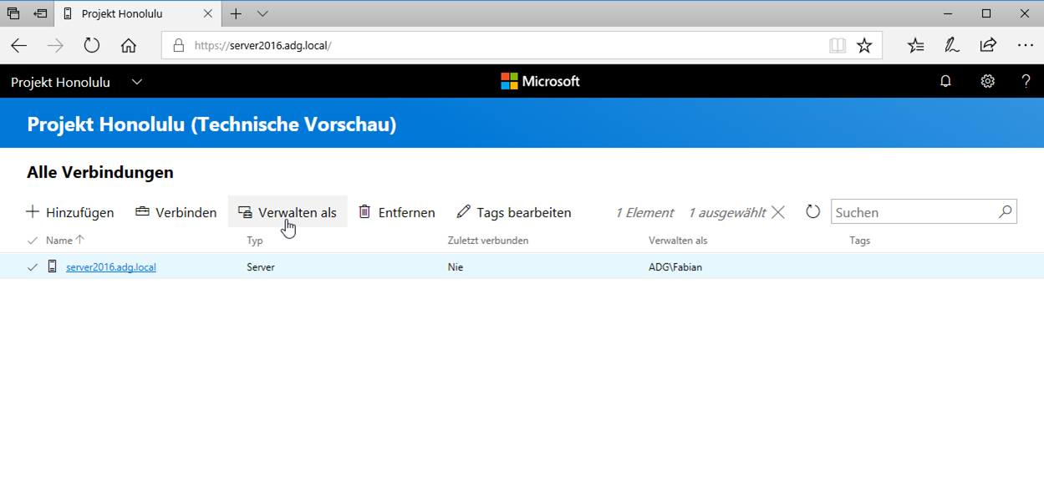
Task: Click the Hinzufügen plus button
Action: click(70, 212)
